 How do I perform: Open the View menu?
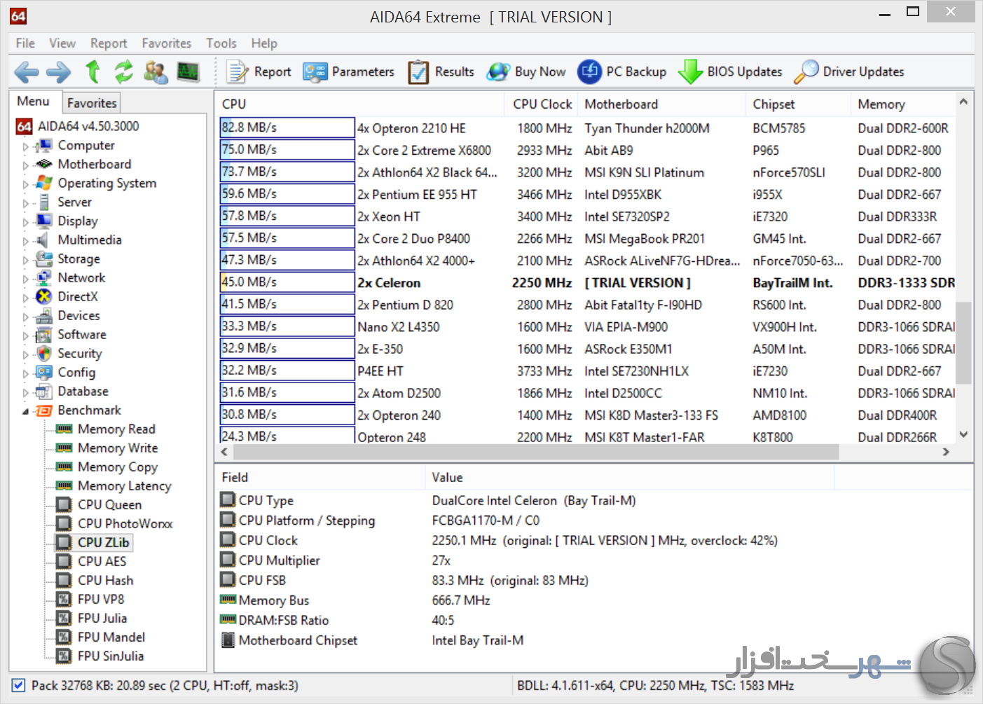pyautogui.click(x=62, y=43)
